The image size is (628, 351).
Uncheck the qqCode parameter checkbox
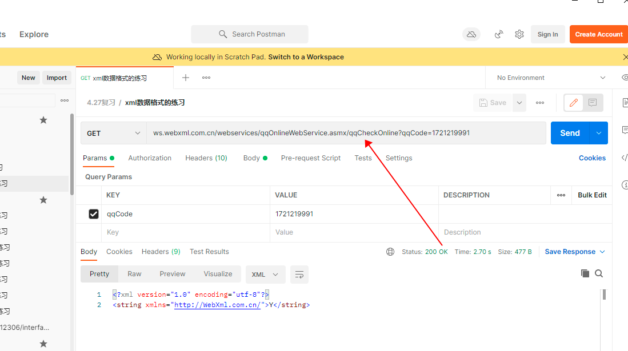pyautogui.click(x=93, y=214)
